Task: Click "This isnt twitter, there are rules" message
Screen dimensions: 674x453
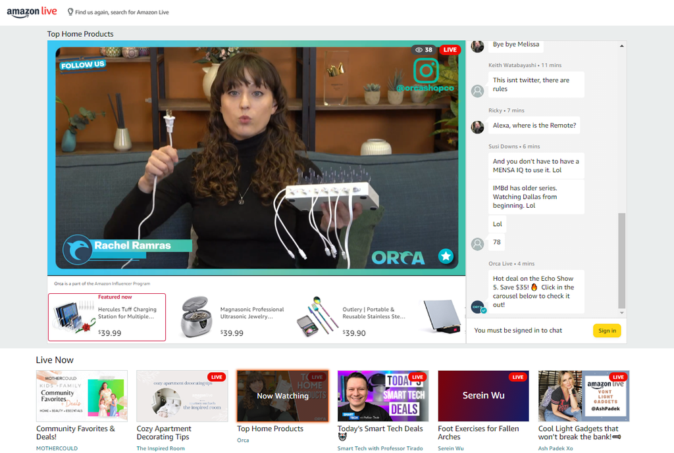Action: click(536, 85)
